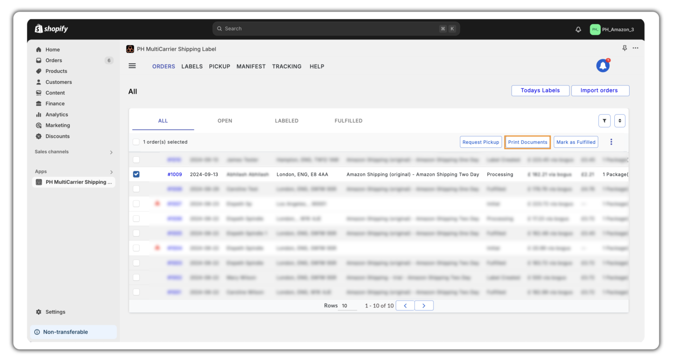Open the app's three-dot menu in header
Screen dimensions: 675x359
tap(635, 48)
